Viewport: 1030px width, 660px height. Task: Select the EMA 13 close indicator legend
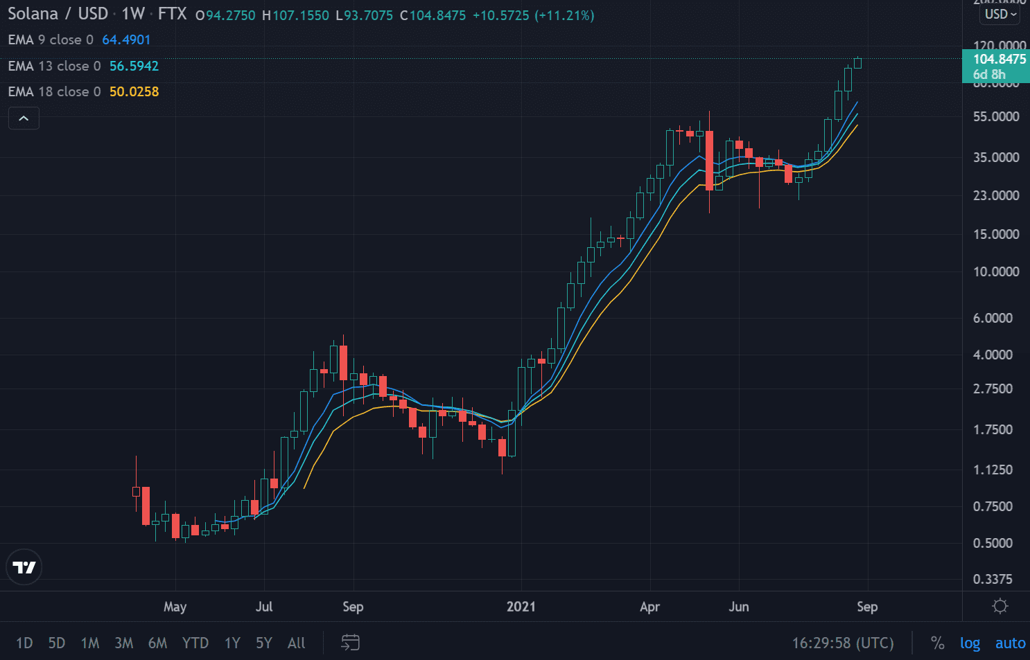pyautogui.click(x=54, y=66)
